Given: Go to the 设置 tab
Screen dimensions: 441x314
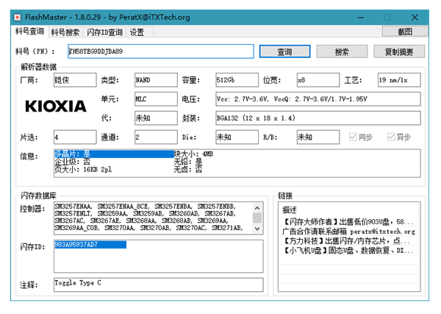Looking at the screenshot, I should coord(137,32).
